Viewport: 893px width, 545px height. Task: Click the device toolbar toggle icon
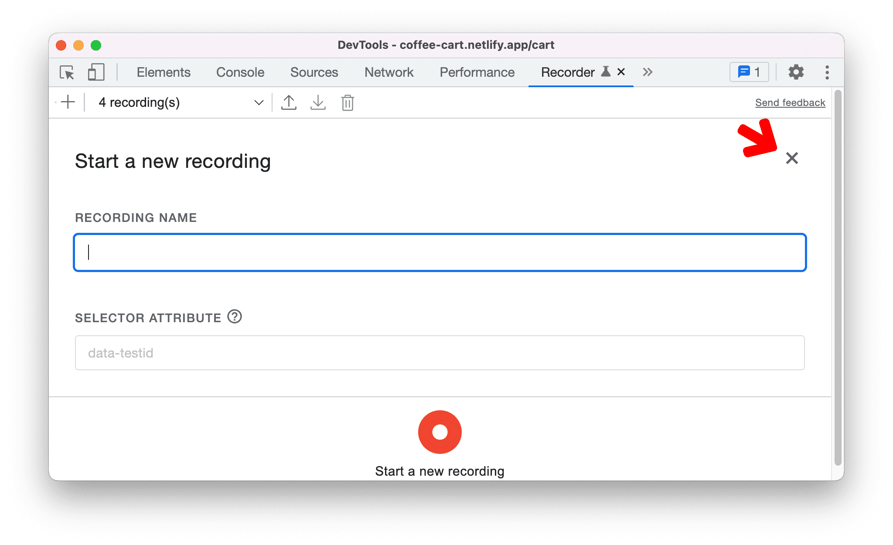[95, 72]
